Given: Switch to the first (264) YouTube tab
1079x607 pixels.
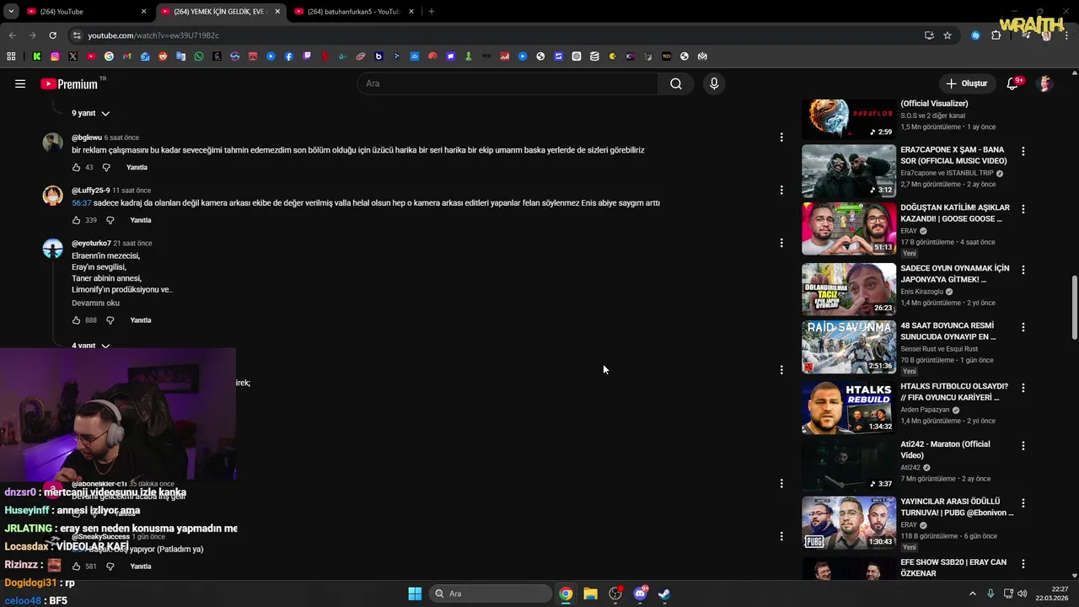Looking at the screenshot, I should (x=84, y=12).
